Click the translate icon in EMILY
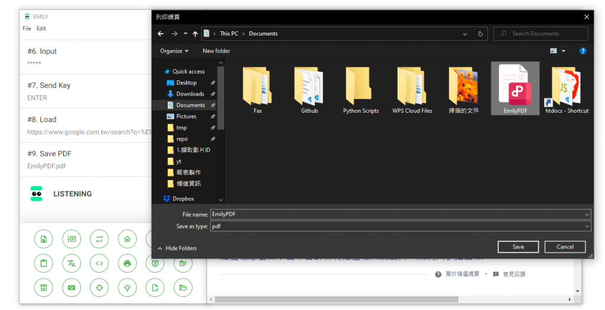The width and height of the screenshot is (605, 310). [x=71, y=263]
